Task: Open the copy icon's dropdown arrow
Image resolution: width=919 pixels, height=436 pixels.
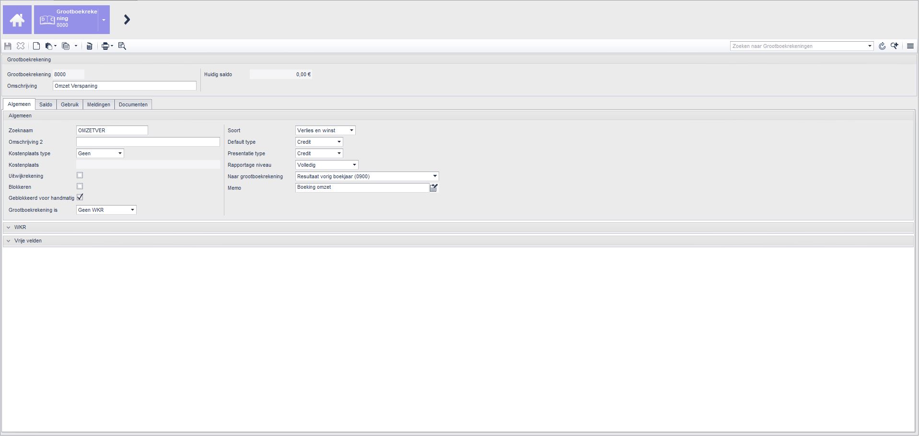Action: click(76, 46)
